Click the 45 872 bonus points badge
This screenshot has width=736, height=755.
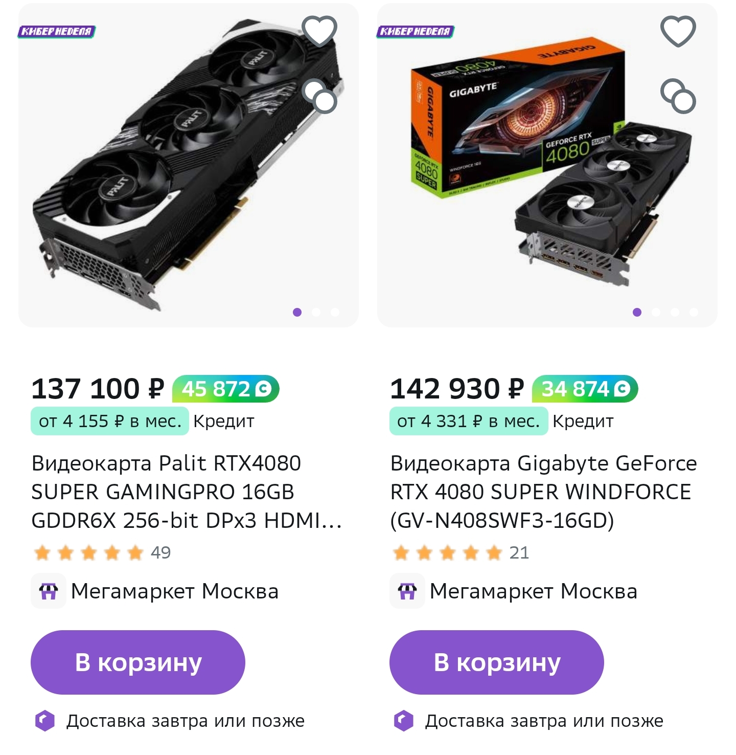pos(226,389)
